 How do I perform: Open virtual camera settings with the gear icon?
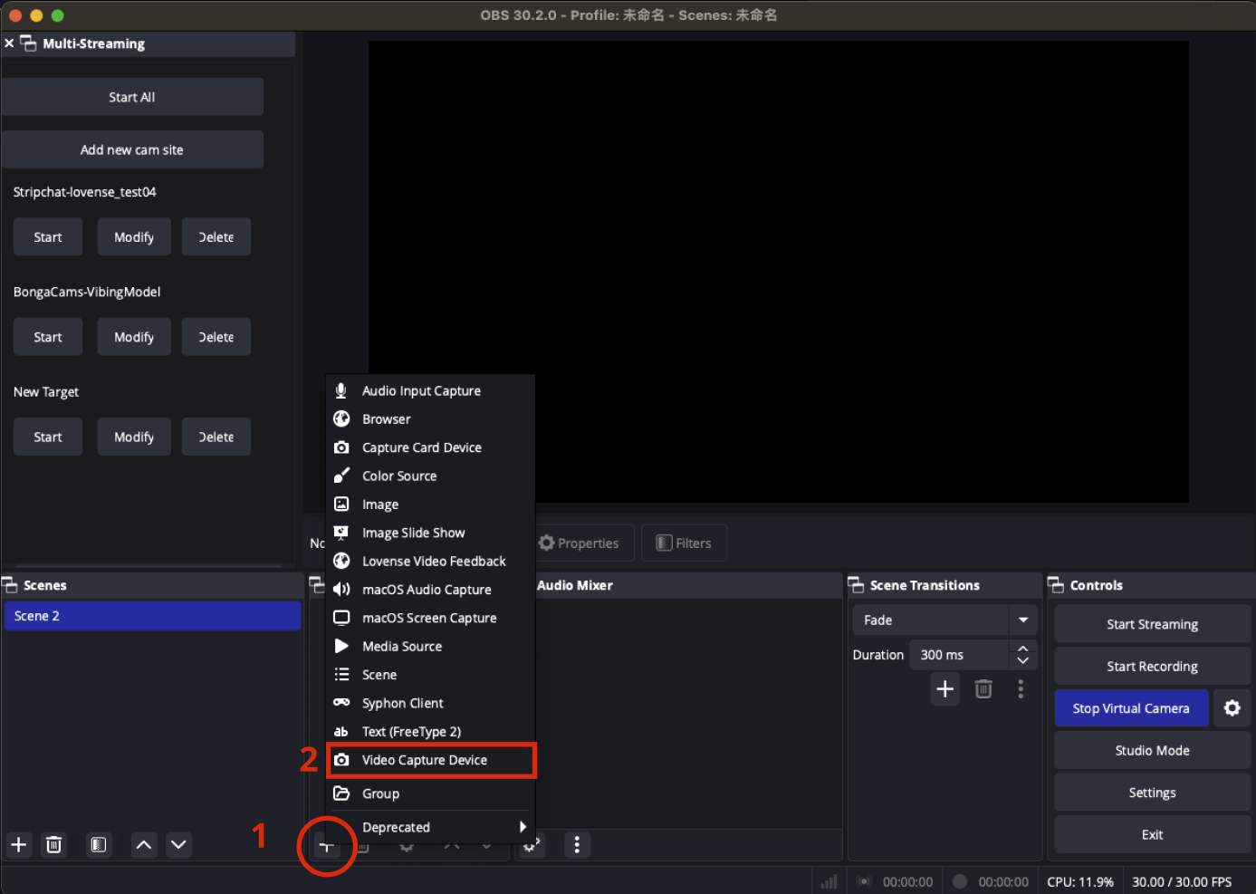[1232, 707]
